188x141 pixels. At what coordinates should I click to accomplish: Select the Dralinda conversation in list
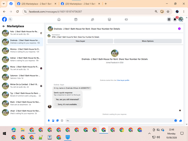[22, 42]
